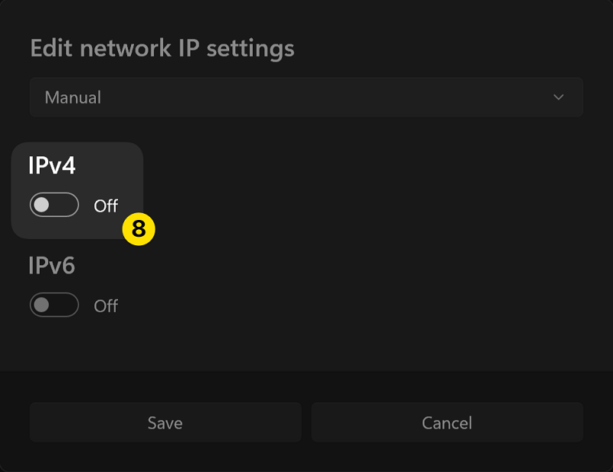
Task: Select the Manual text in the dropdown
Action: [73, 98]
